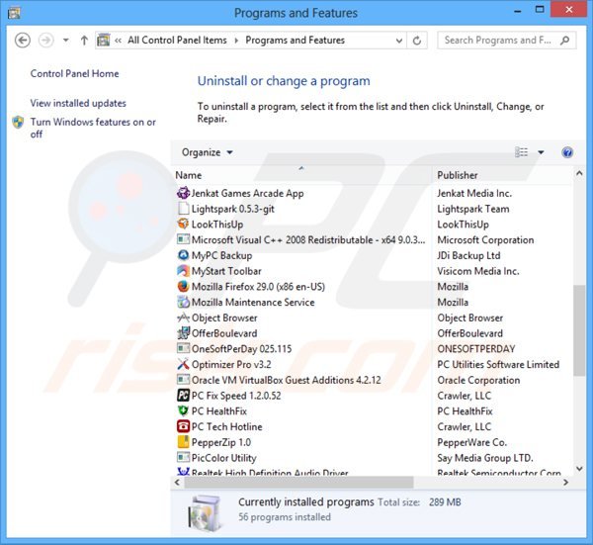
Task: Click the window icon in title bar
Action: pos(14,13)
